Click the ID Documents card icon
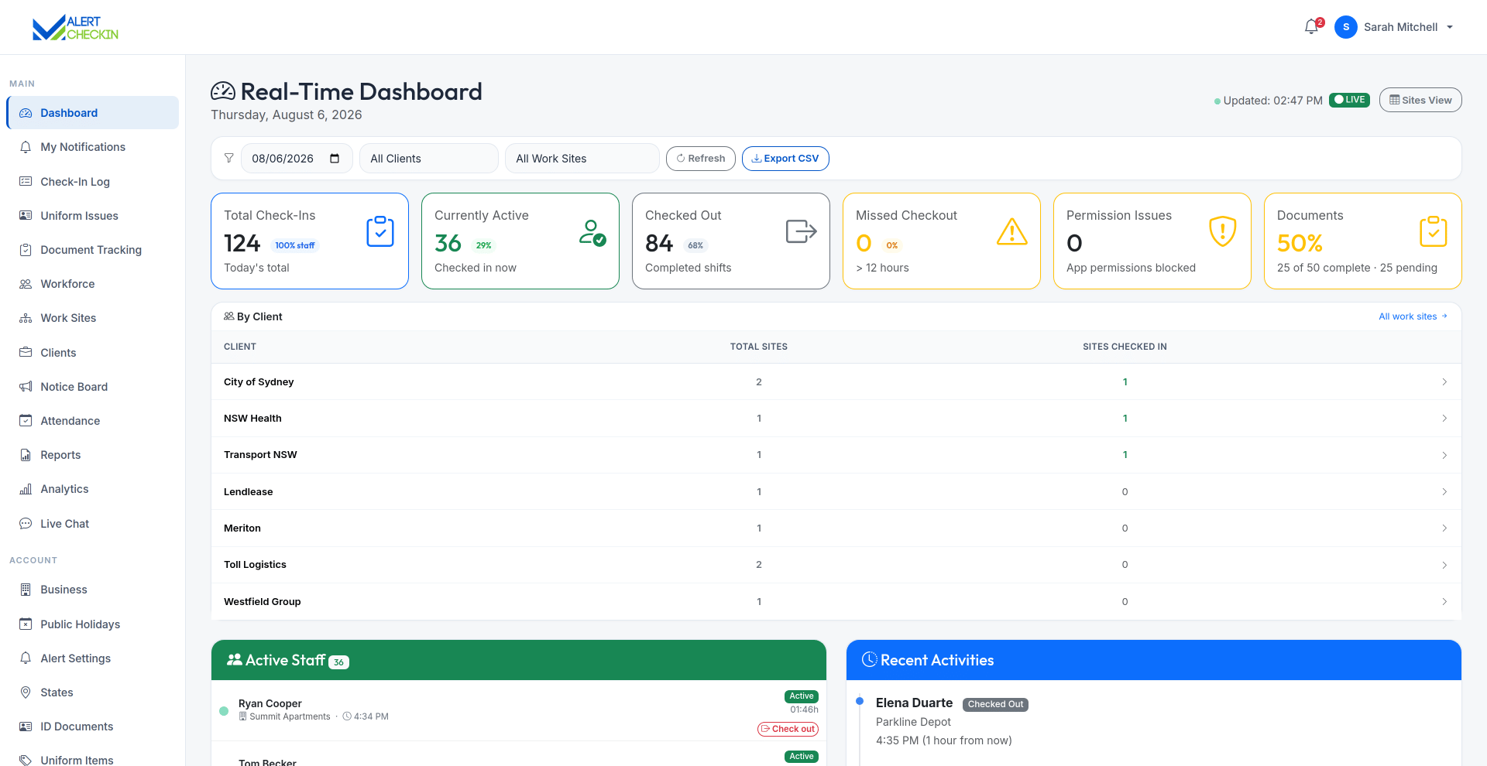1487x766 pixels. pyautogui.click(x=26, y=727)
